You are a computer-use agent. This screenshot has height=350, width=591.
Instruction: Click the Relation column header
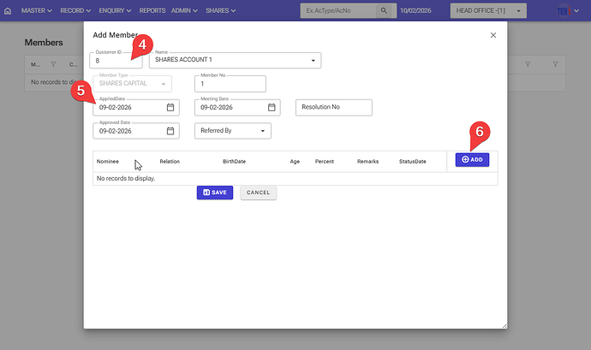pos(170,161)
